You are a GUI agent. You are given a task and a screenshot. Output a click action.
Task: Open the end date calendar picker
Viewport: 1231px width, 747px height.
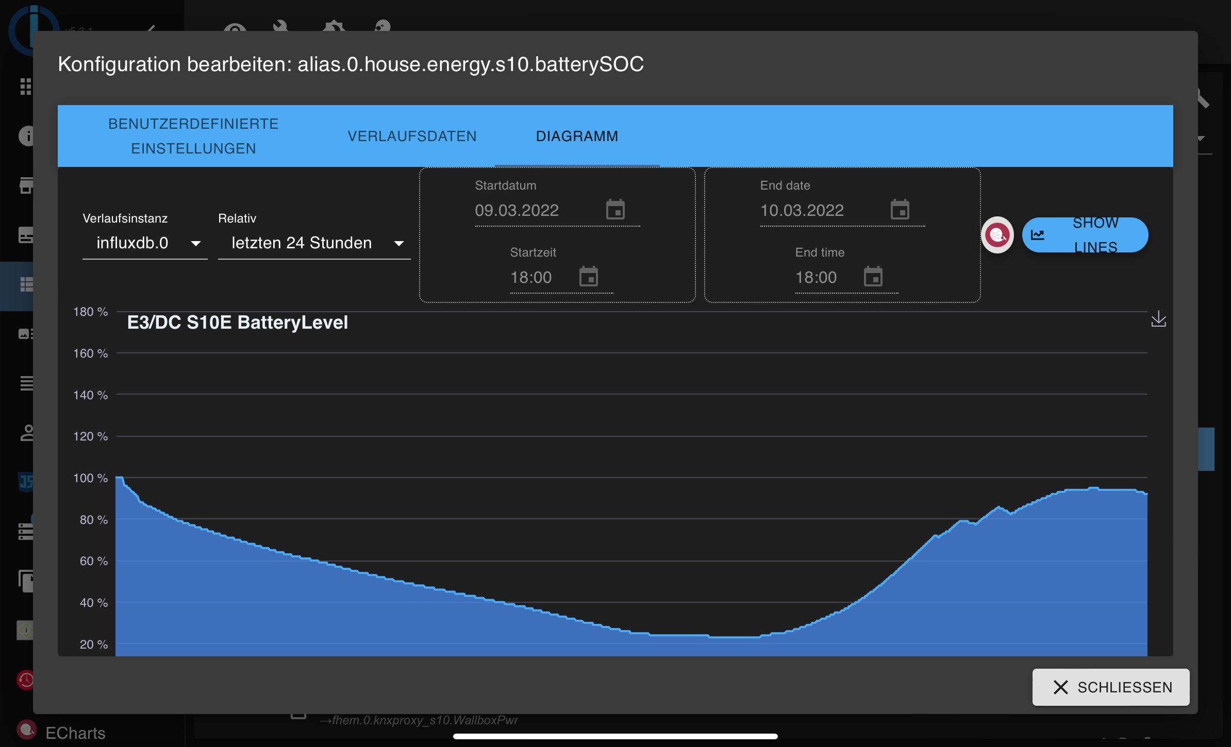click(900, 210)
